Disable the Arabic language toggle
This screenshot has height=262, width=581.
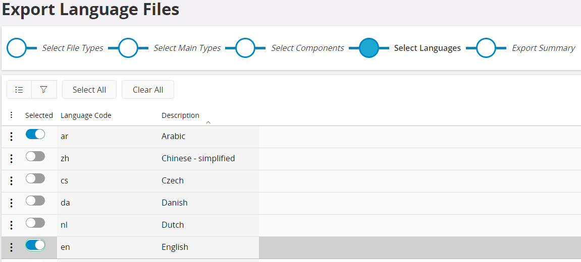point(35,134)
